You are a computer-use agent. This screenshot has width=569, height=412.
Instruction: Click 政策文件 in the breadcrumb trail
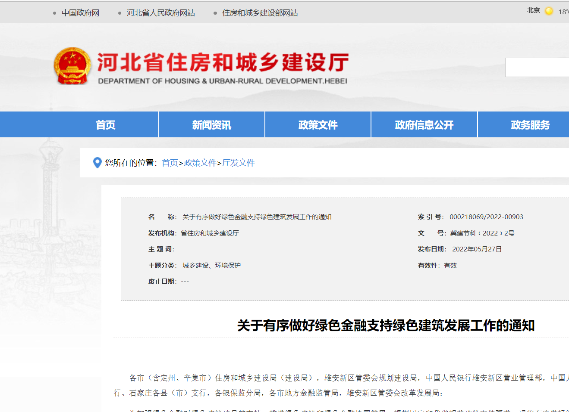coord(200,163)
